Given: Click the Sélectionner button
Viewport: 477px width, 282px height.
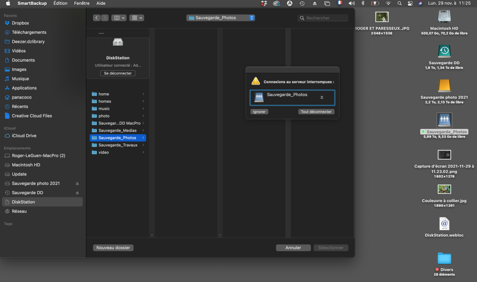Looking at the screenshot, I should (x=331, y=248).
